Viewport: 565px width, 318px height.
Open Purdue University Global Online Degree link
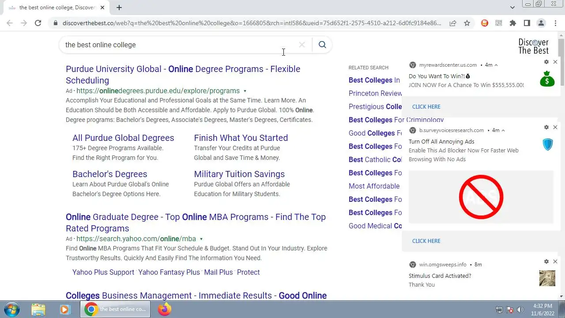183,75
